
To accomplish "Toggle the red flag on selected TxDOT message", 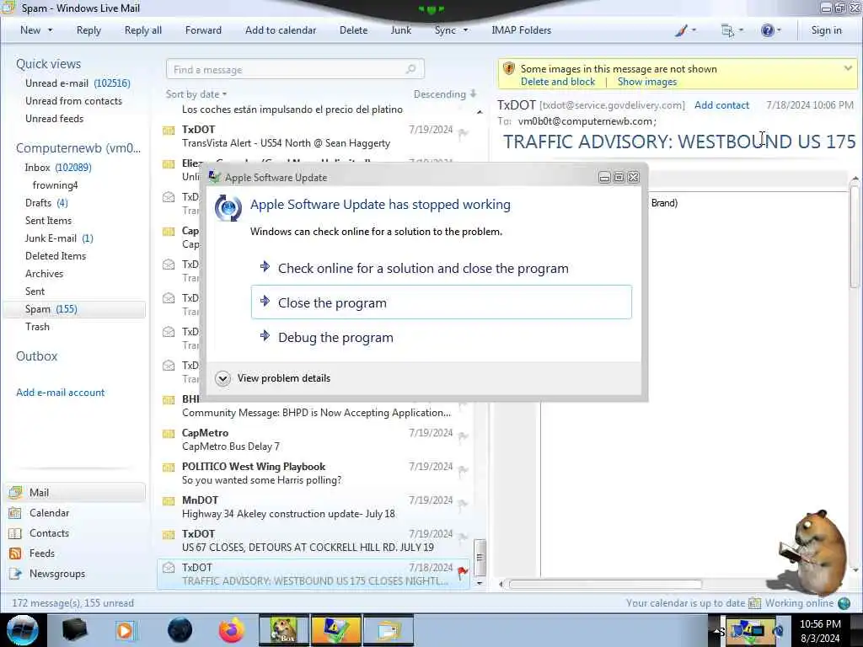I will (463, 573).
